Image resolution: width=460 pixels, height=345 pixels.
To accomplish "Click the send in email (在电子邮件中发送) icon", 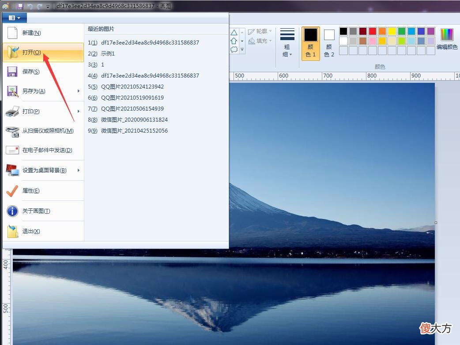I will (12, 150).
